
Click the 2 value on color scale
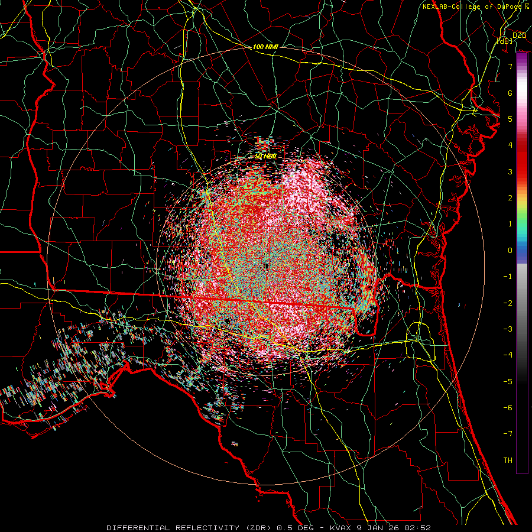[510, 198]
